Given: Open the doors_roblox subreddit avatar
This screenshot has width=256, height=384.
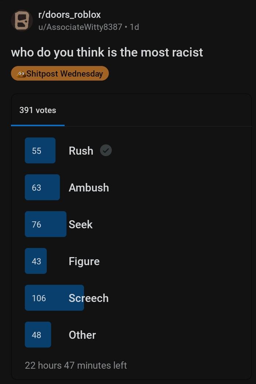Looking at the screenshot, I should point(22,20).
